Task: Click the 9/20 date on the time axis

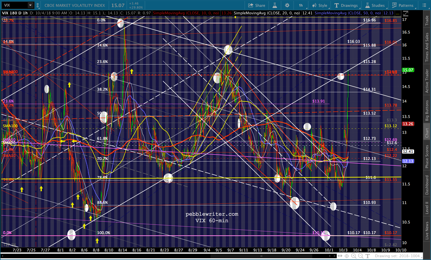Action: tap(286, 250)
